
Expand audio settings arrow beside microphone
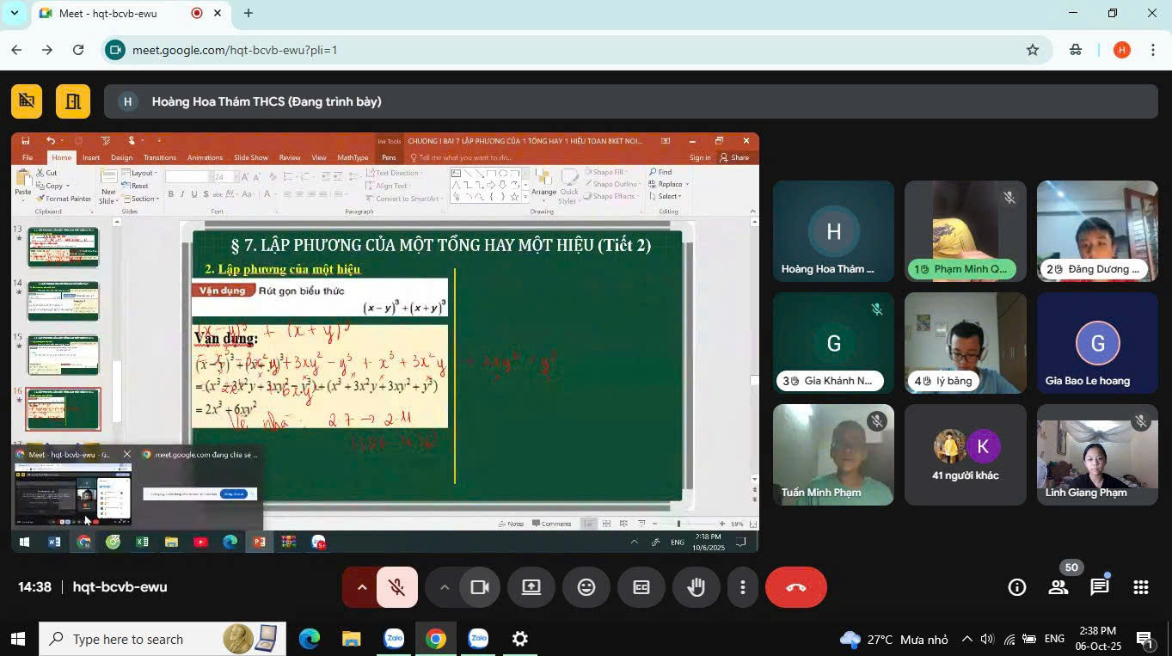[362, 587]
